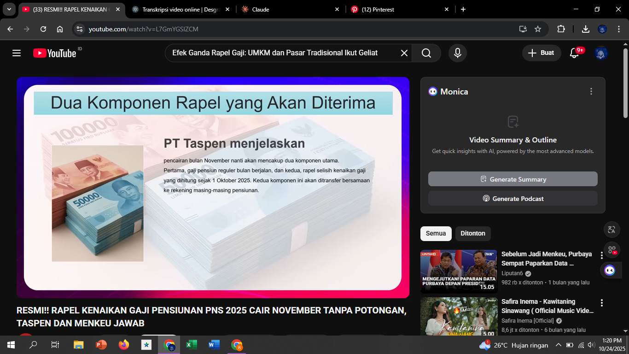Go back in browser history

(10, 29)
